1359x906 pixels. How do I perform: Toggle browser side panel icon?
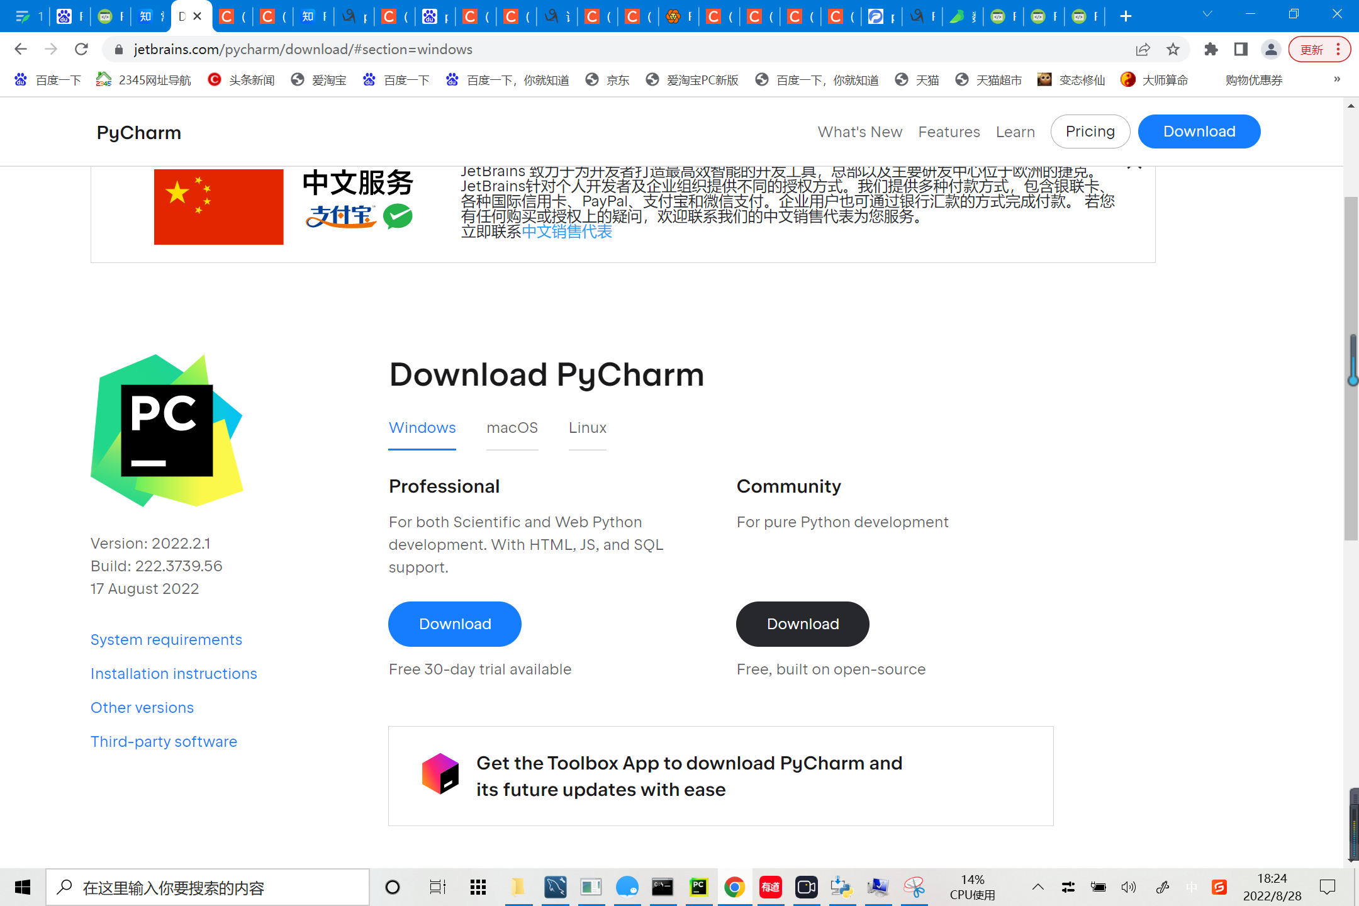tap(1241, 49)
